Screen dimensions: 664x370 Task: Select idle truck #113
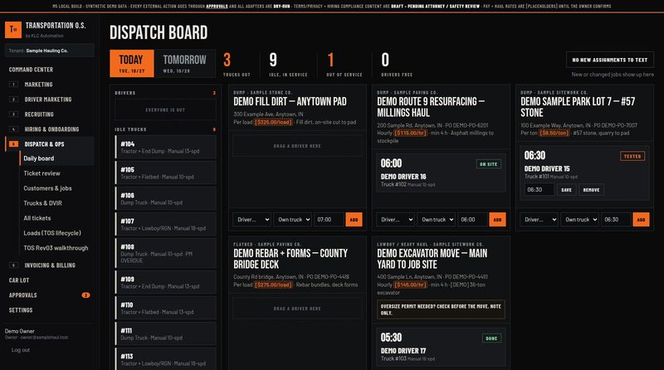[x=165, y=359]
